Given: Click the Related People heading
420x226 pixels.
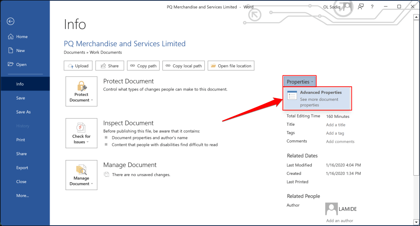Looking at the screenshot, I should pyautogui.click(x=304, y=196).
